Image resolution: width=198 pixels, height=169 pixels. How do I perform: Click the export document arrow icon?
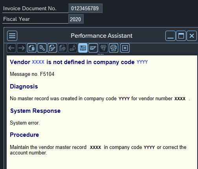point(103,48)
